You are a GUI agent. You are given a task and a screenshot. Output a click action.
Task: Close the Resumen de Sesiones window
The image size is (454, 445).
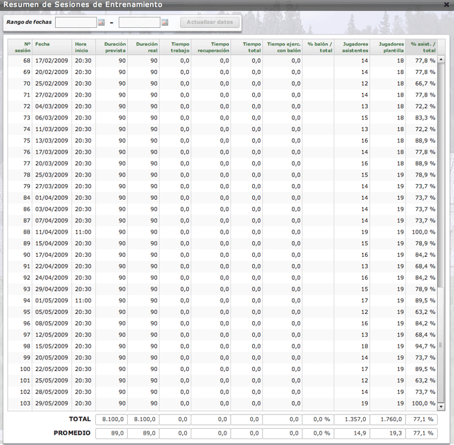(447, 5)
